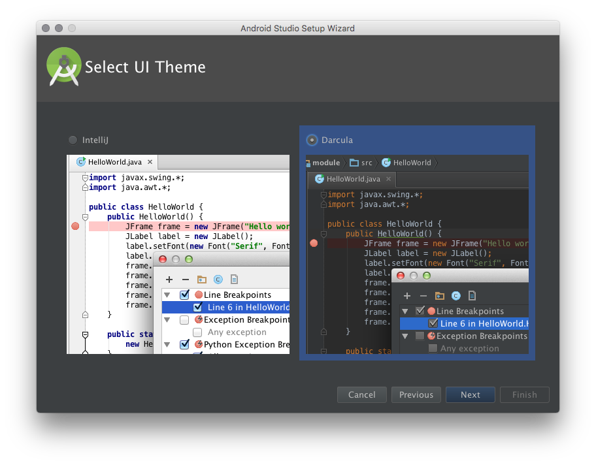Click the Line Breakpoints red icon in IntelliJ preview
Screen dimensions: 596x465
pyautogui.click(x=199, y=295)
